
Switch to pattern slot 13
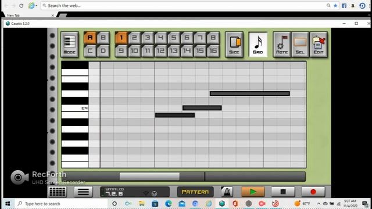[x=174, y=51]
